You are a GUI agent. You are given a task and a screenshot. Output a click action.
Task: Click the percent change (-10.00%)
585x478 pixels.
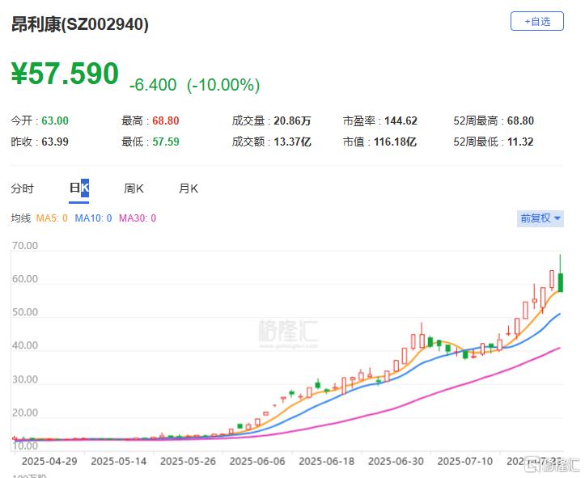tap(223, 85)
